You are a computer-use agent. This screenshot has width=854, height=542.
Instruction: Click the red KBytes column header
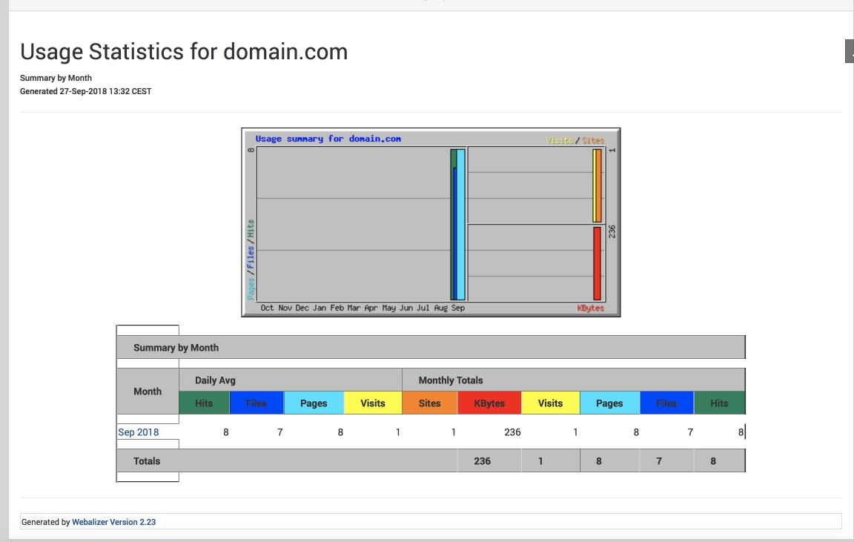pyautogui.click(x=489, y=403)
